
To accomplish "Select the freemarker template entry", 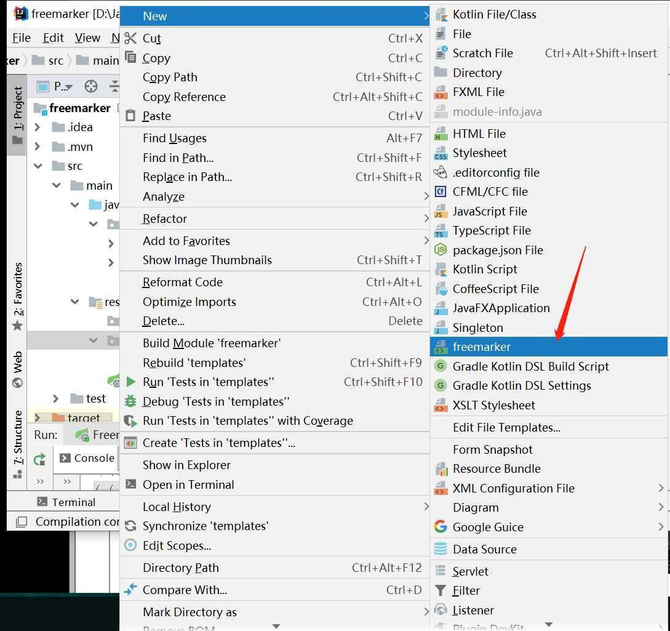I will [548, 347].
